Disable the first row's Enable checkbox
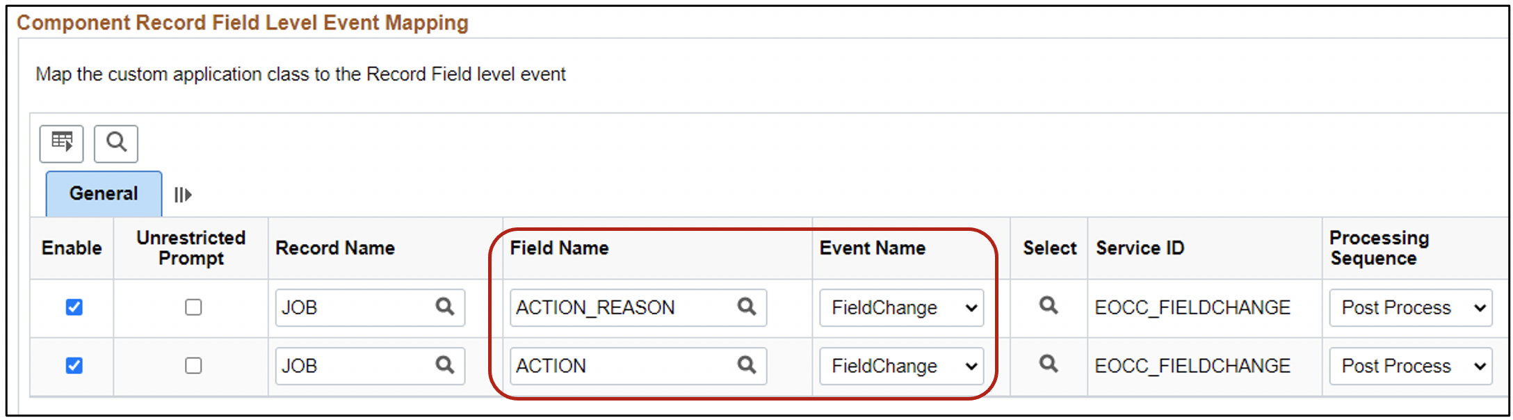 72,307
